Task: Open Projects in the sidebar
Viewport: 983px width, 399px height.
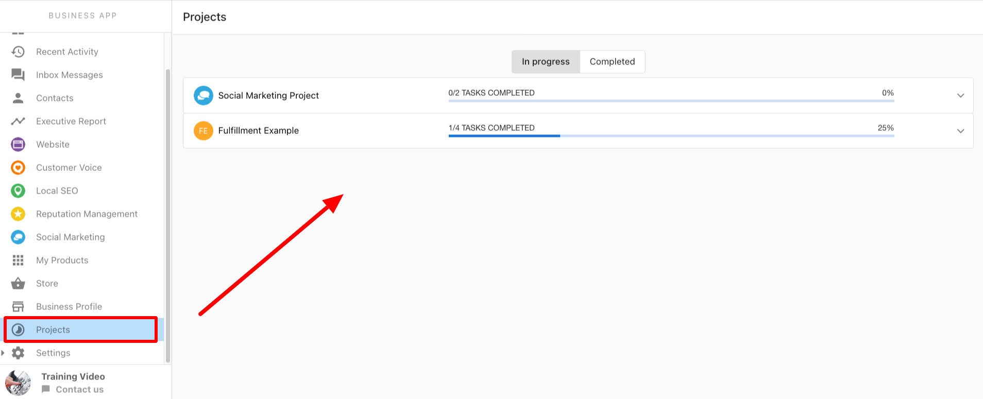Action: click(53, 330)
